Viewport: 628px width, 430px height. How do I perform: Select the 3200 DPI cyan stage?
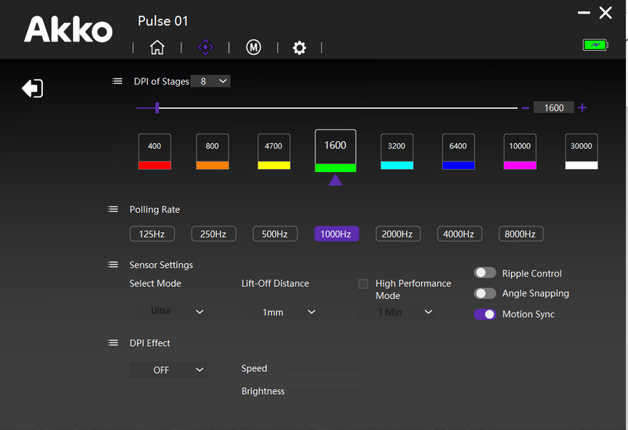pyautogui.click(x=397, y=151)
